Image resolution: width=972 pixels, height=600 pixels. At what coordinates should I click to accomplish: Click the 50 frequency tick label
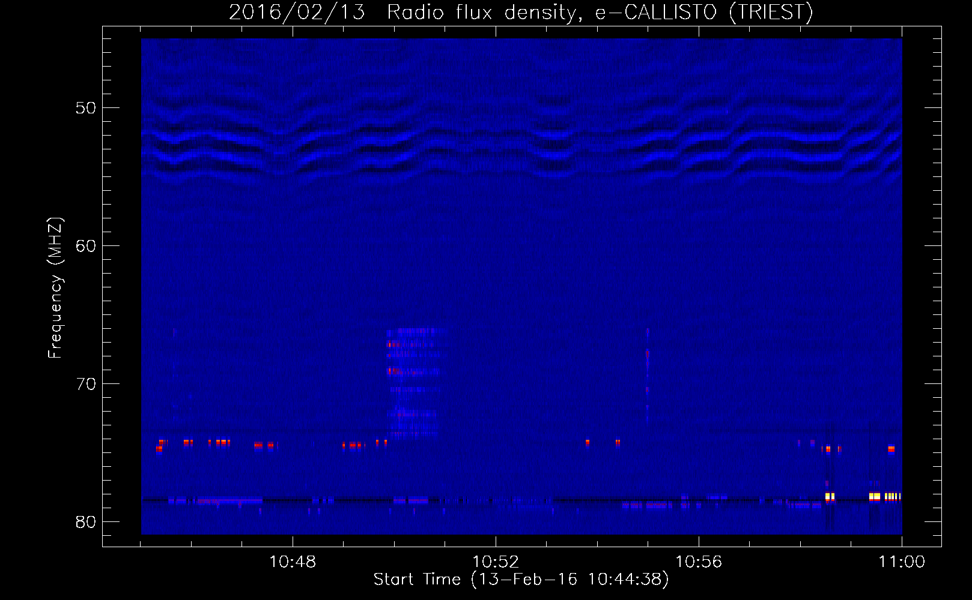(87, 108)
